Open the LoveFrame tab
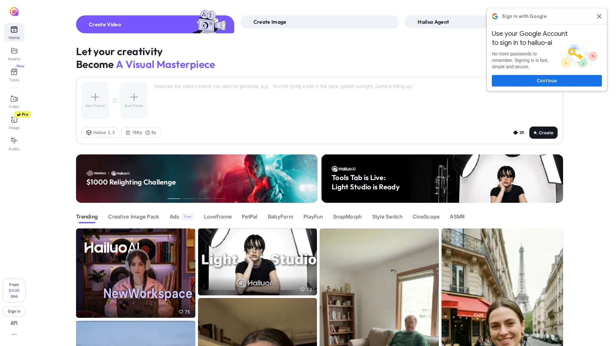616x346 pixels. (x=218, y=217)
